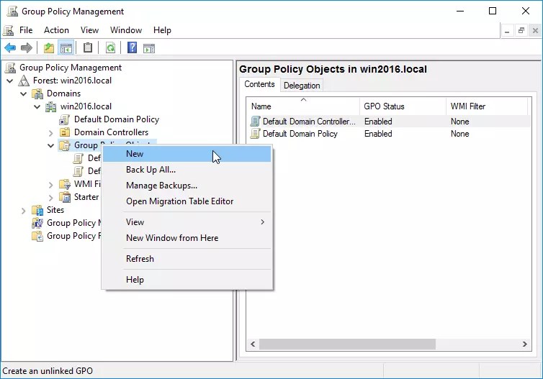Screen dimensions: 543x379
Task: Click the right arrow of horizontal scrollbar
Action: point(525,344)
